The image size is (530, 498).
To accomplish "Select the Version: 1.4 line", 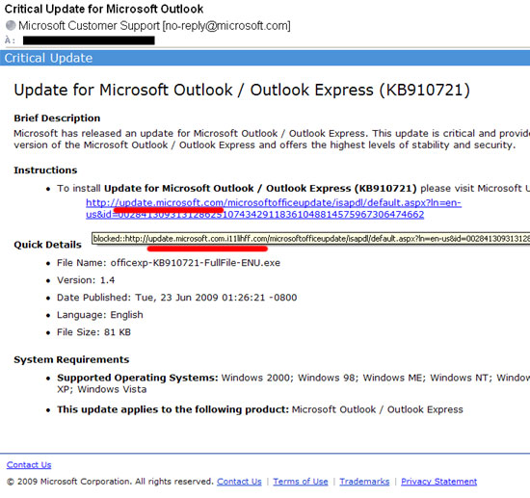I will click(x=86, y=280).
